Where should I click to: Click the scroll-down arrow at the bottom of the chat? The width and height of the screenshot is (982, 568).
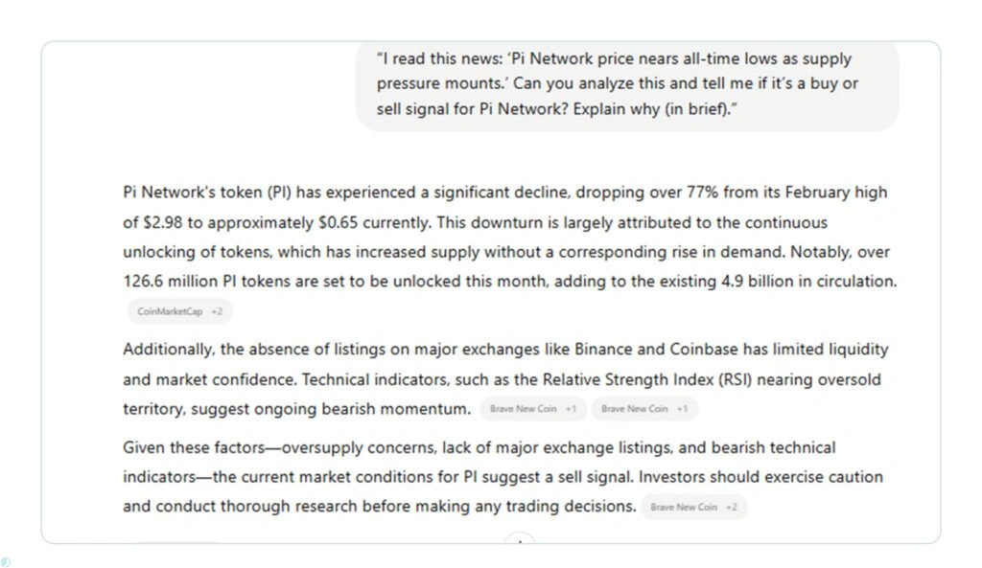(x=519, y=541)
